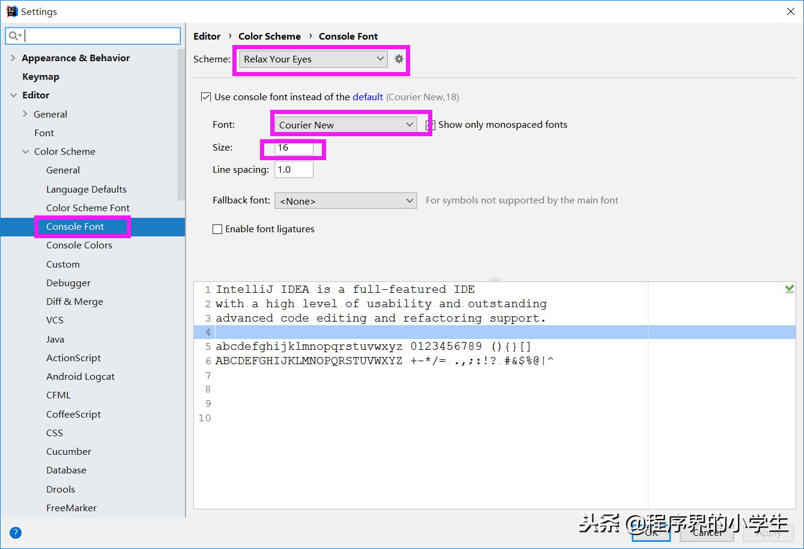This screenshot has width=804, height=549.
Task: Click the IntelliJ icon in the title bar
Action: pos(11,11)
